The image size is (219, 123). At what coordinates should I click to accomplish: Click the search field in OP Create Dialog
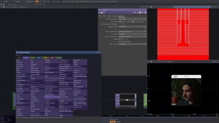click(x=58, y=55)
